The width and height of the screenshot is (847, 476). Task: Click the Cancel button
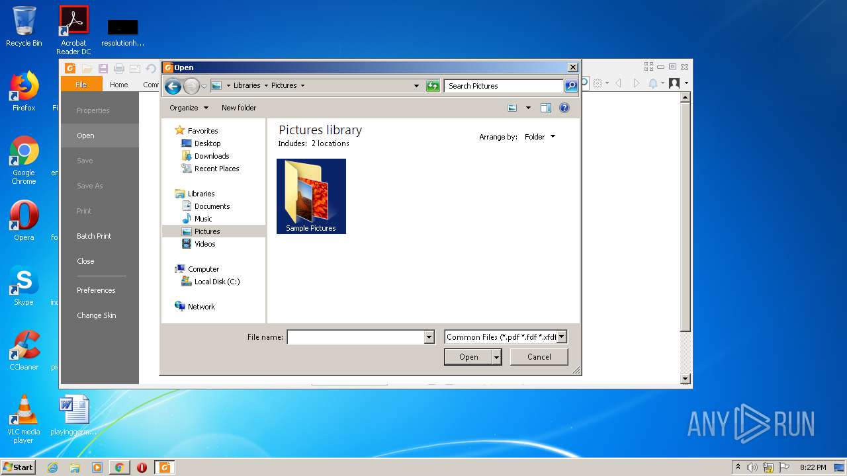(539, 357)
